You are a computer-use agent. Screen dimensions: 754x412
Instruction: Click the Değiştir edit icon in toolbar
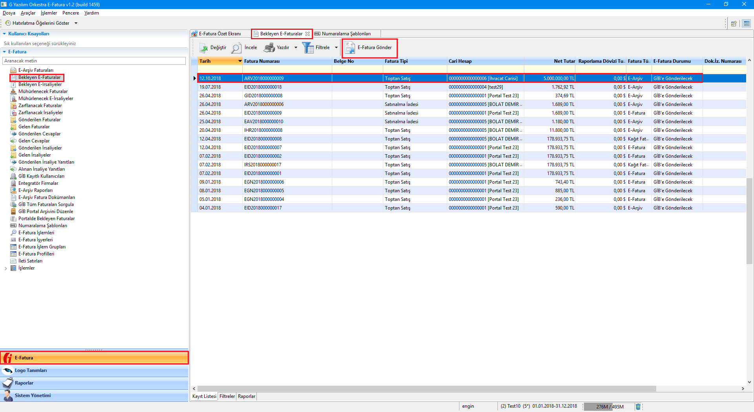click(203, 48)
